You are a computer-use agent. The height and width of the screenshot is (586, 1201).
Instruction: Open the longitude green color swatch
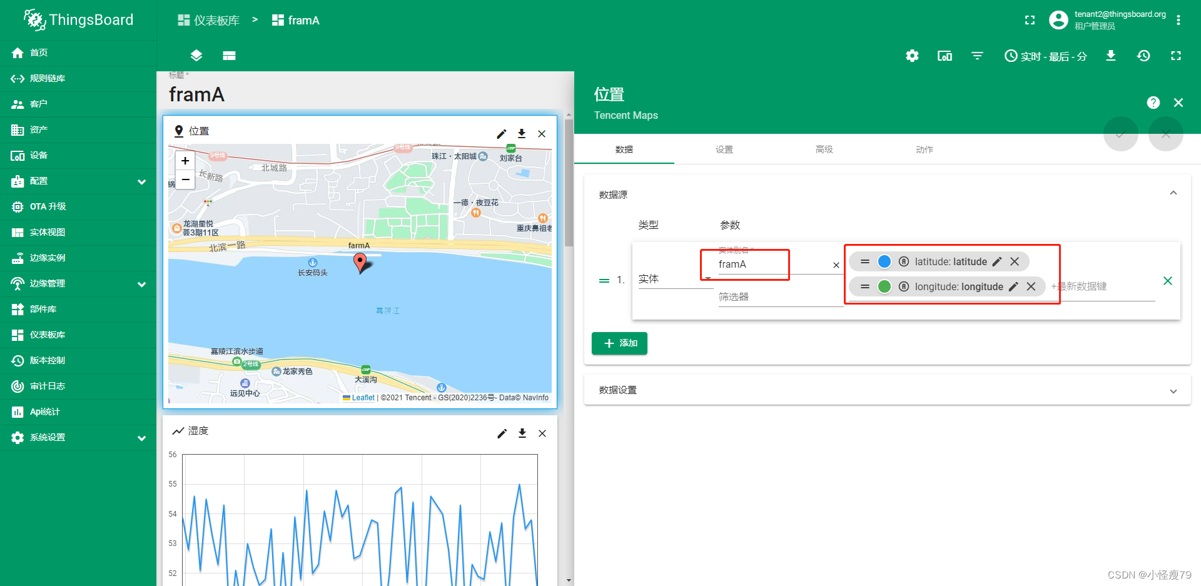click(x=884, y=286)
